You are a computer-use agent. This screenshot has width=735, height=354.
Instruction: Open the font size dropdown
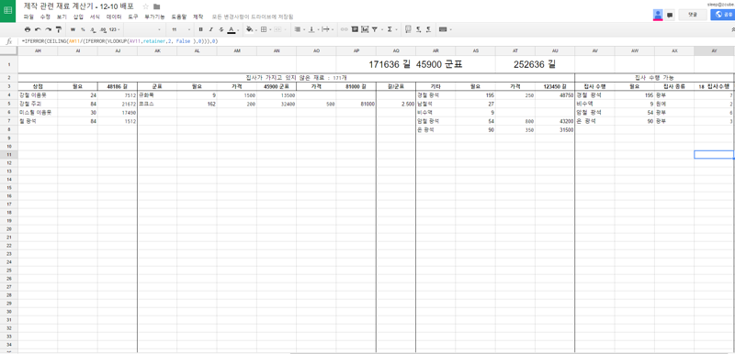178,29
